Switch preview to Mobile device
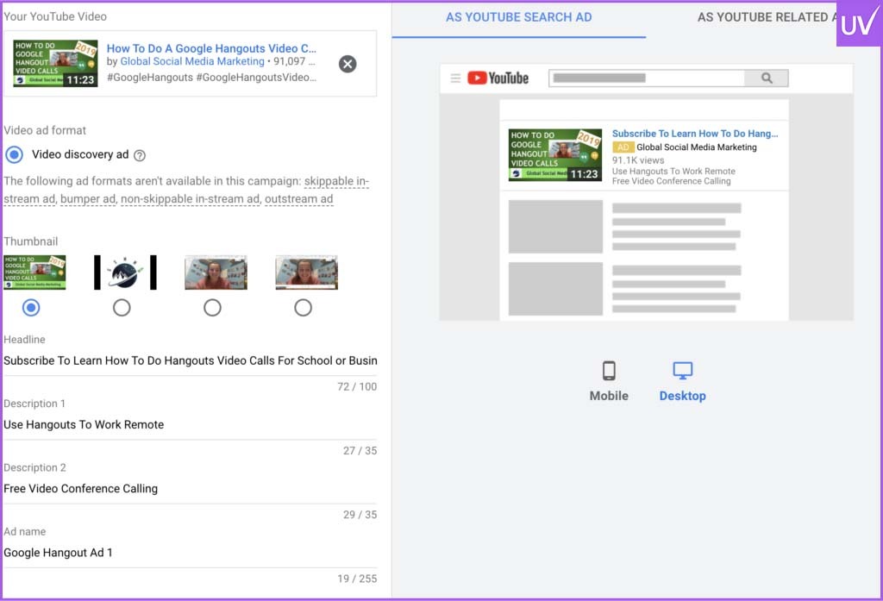 click(609, 381)
